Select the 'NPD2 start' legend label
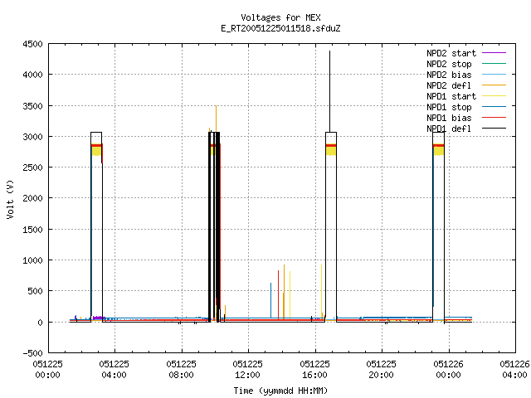The width and height of the screenshot is (531, 398). click(x=451, y=53)
